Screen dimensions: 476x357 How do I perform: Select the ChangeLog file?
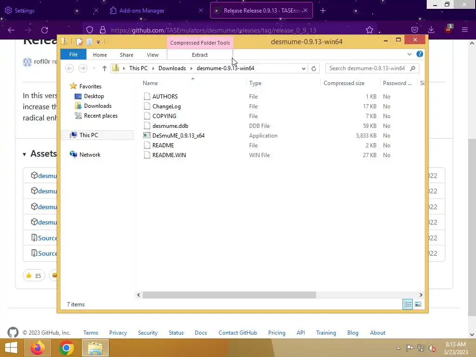tap(166, 106)
